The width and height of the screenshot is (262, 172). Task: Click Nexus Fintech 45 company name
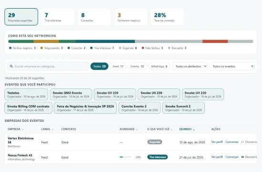[20, 155]
